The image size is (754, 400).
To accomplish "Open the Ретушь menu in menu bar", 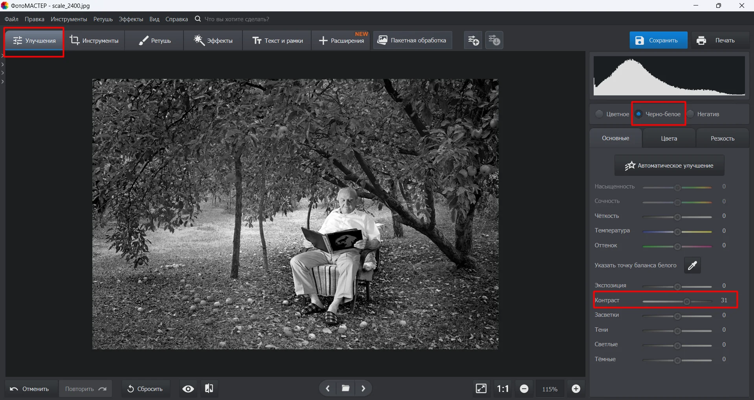I will [103, 19].
